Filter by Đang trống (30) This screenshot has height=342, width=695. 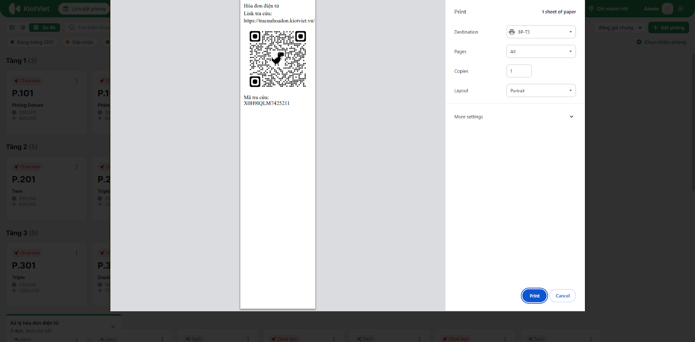pos(32,42)
